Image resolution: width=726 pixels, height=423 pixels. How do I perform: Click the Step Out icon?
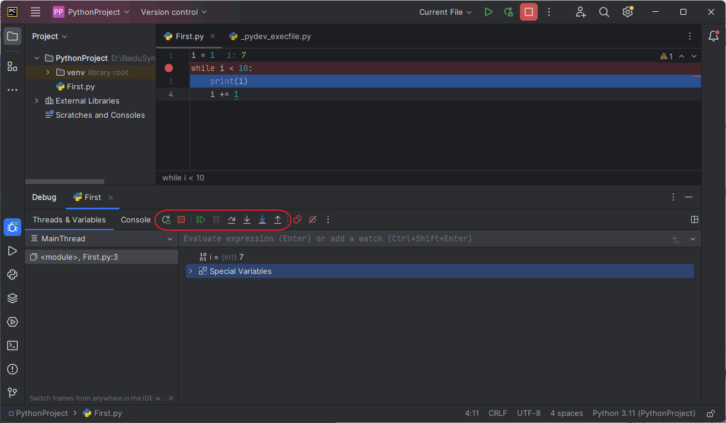pos(278,219)
